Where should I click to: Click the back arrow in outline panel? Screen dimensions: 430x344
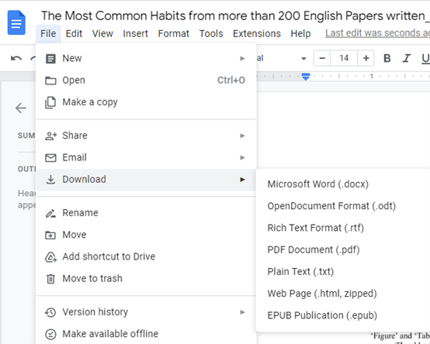tap(20, 108)
